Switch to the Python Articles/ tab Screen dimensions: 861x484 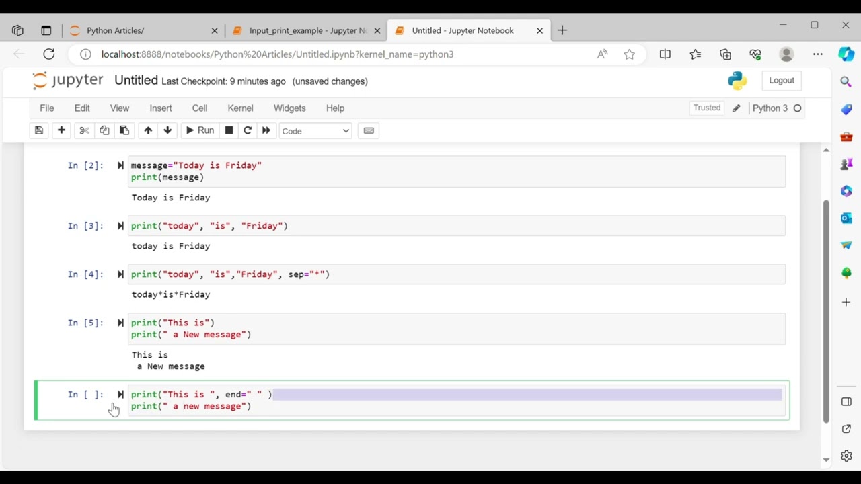pyautogui.click(x=143, y=30)
